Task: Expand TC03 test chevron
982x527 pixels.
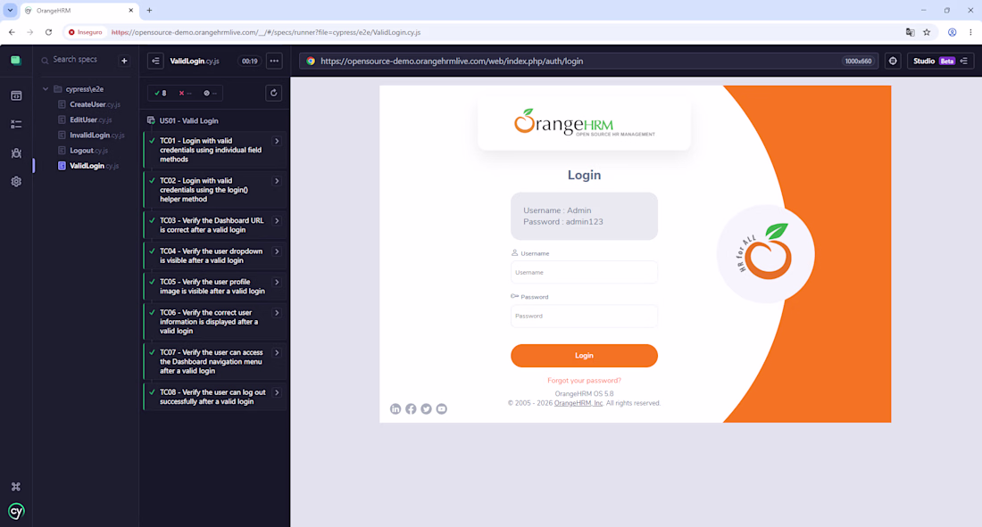Action: (277, 221)
